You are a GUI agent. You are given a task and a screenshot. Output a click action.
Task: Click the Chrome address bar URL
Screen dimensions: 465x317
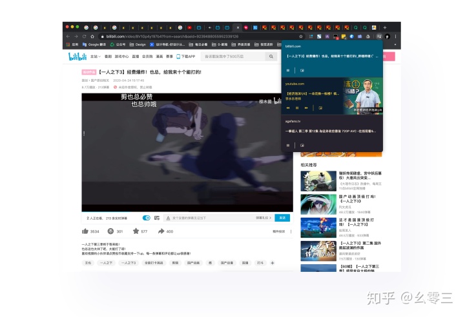click(172, 37)
